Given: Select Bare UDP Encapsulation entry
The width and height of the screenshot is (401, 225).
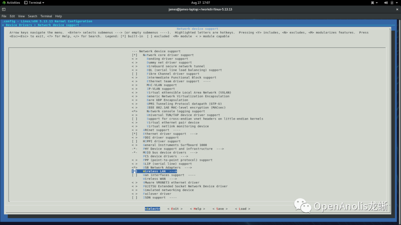Looking at the screenshot, I should 167,100.
